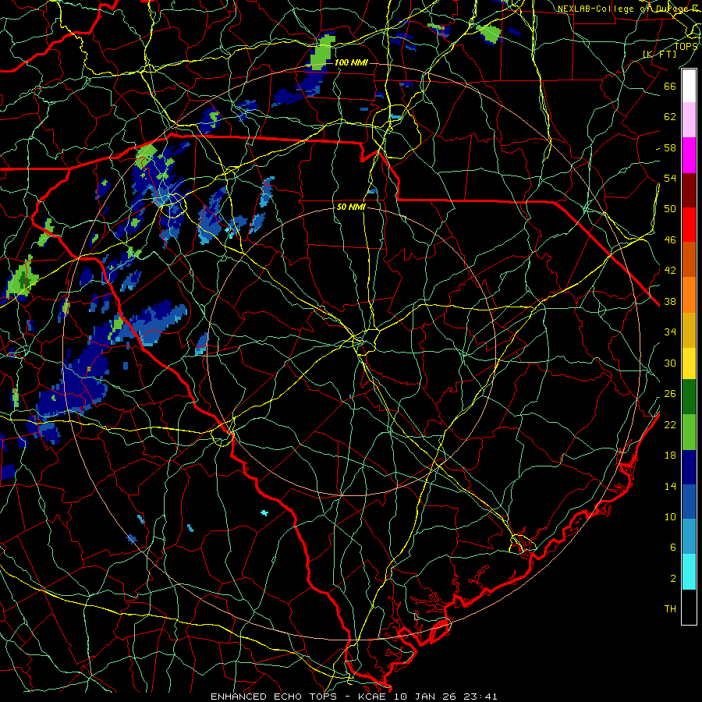Click the legend value 6
This screenshot has height=702, width=702.
673,548
